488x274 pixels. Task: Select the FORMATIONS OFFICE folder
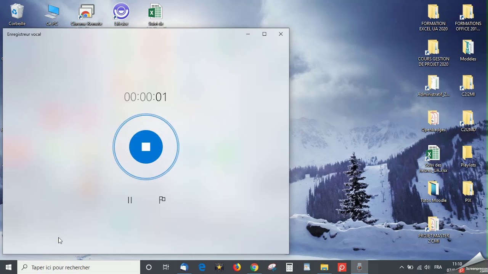click(x=468, y=18)
